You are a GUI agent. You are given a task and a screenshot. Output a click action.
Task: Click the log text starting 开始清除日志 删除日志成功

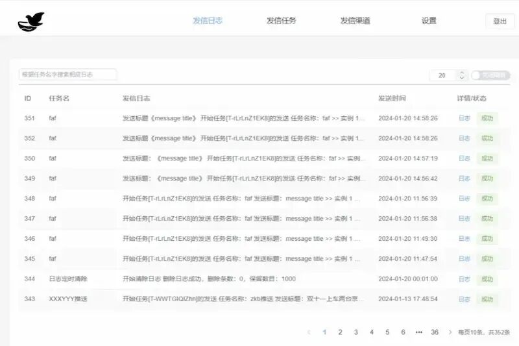click(209, 278)
